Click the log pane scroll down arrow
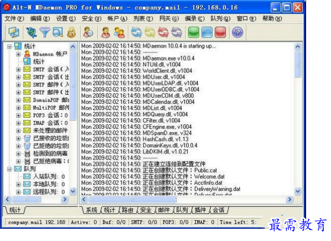 point(297,191)
